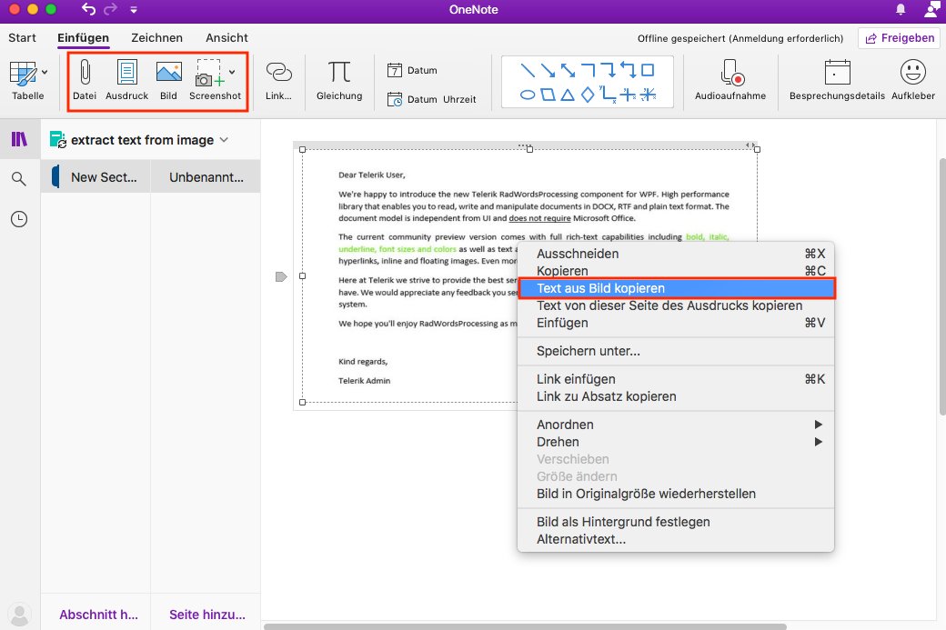This screenshot has width=946, height=630.
Task: Expand the Anordnen submenu
Action: tap(676, 425)
